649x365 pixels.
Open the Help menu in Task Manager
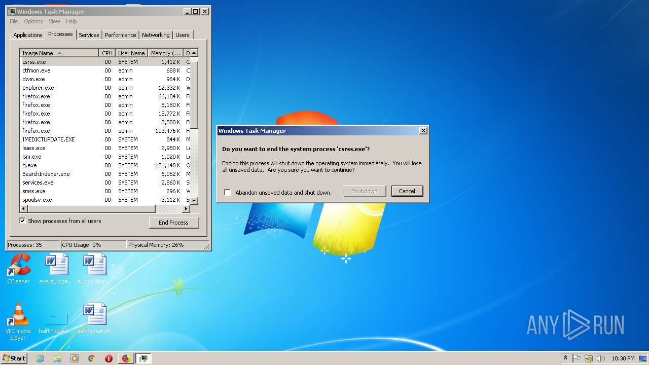[x=71, y=21]
